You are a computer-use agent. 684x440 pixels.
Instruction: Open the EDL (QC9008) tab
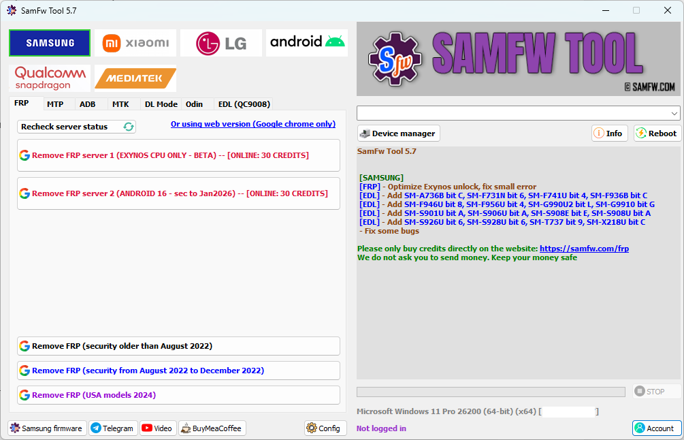244,104
